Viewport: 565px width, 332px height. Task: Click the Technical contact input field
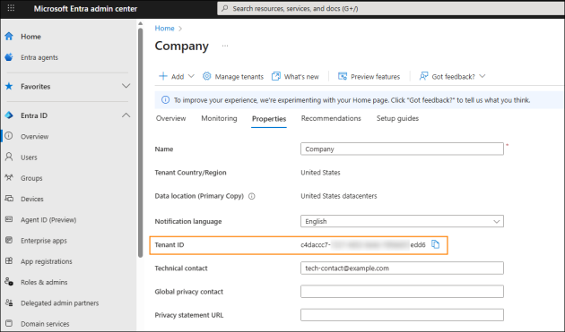[402, 268]
